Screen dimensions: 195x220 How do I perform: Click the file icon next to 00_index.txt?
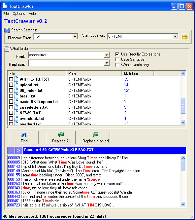[16, 91]
